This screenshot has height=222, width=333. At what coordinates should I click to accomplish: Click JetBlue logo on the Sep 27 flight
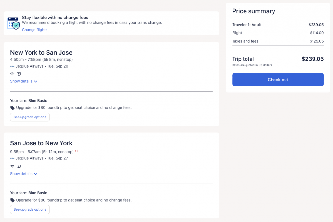tap(12, 158)
